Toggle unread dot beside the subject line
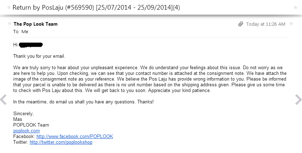This screenshot has width=302, height=153. [9, 7]
